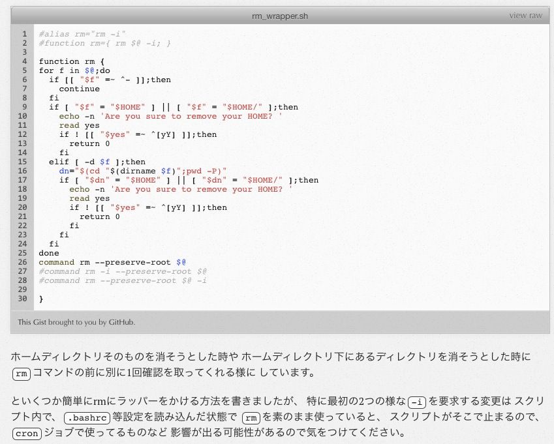Click the 'done' code line

coord(49,253)
